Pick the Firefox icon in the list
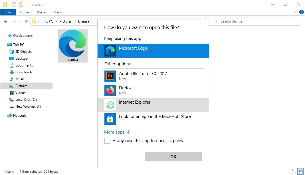Screen dimensions: 305x175 [x=110, y=90]
